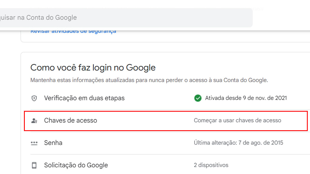The height and width of the screenshot is (174, 310).
Task: Click the password dots icon beside Senha
Action: [x=34, y=143]
